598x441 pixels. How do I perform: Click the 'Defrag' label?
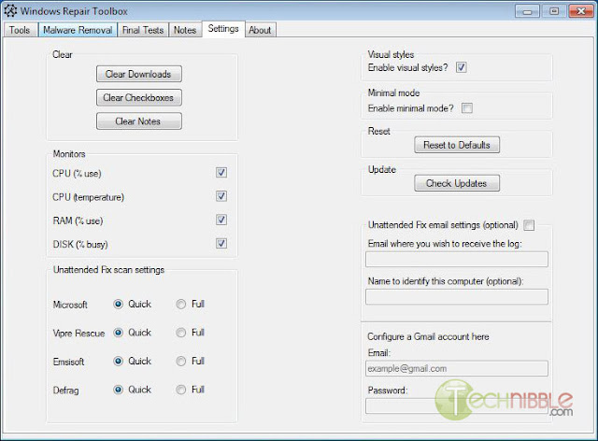point(66,391)
